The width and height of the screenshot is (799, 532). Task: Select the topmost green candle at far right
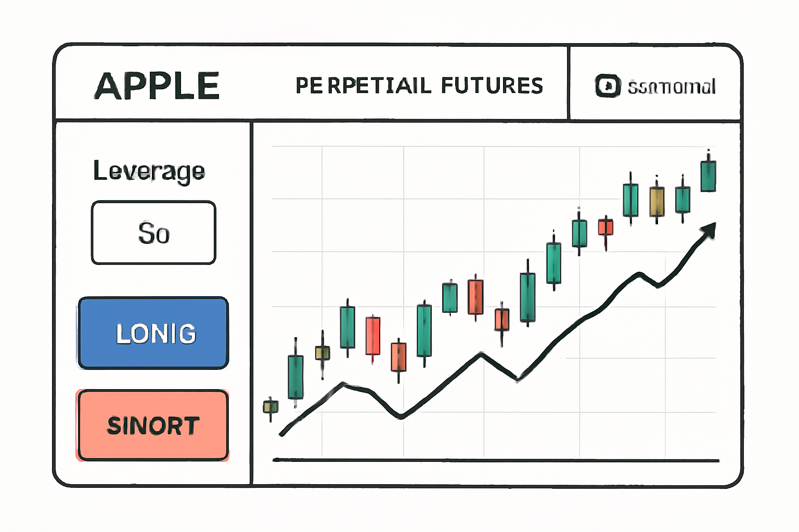pyautogui.click(x=708, y=176)
